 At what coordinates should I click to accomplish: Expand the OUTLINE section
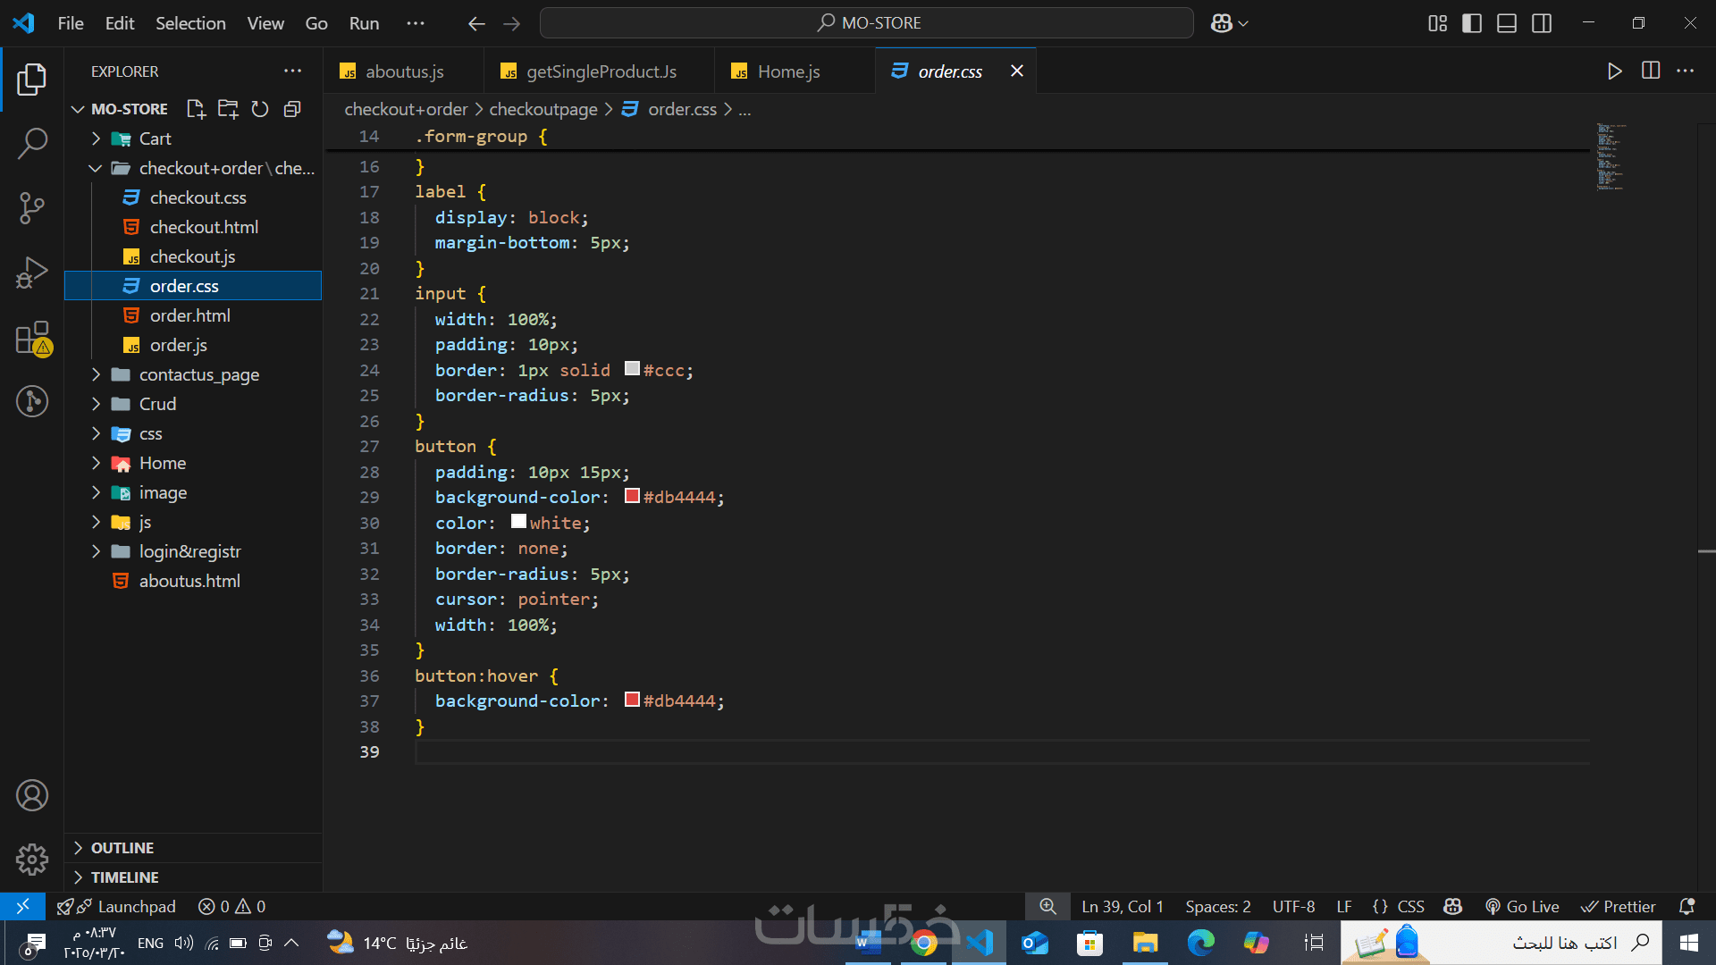[122, 848]
